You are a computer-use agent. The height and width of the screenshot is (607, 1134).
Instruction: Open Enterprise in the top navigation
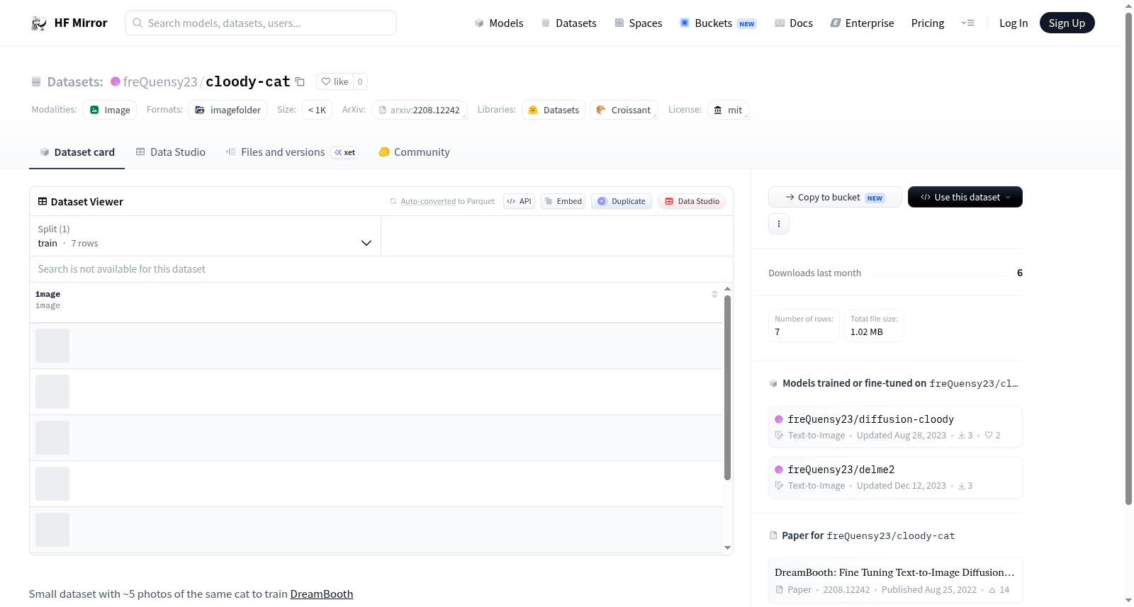[x=862, y=23]
